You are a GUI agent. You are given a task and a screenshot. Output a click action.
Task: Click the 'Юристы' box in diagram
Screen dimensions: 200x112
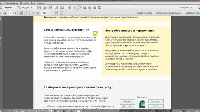(156, 106)
